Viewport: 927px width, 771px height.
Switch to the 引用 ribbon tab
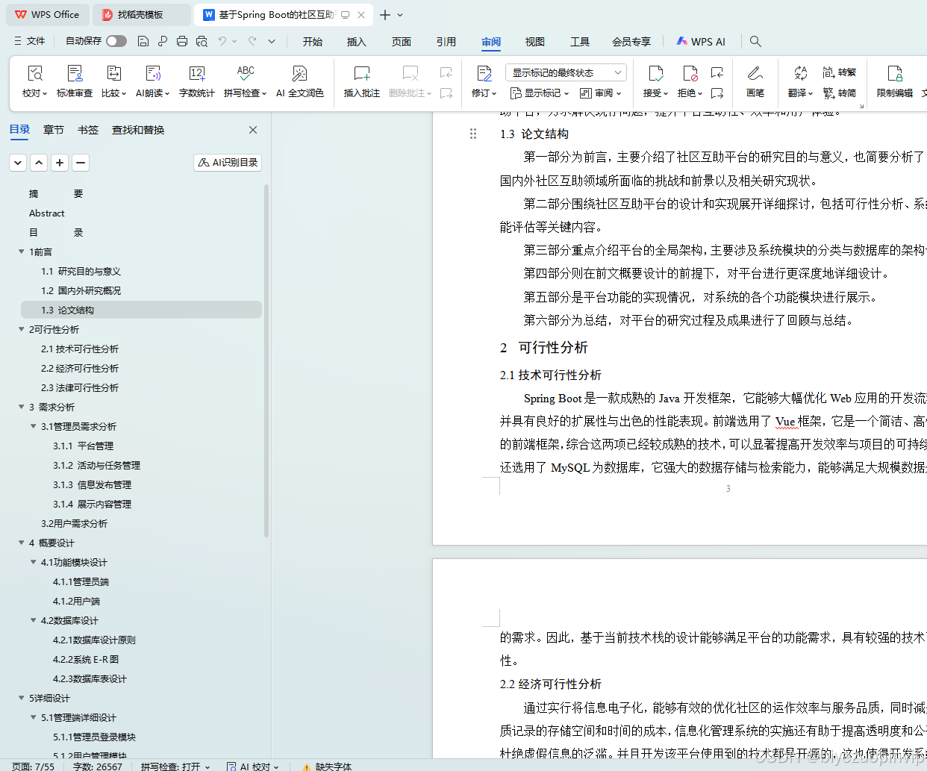[x=446, y=42]
